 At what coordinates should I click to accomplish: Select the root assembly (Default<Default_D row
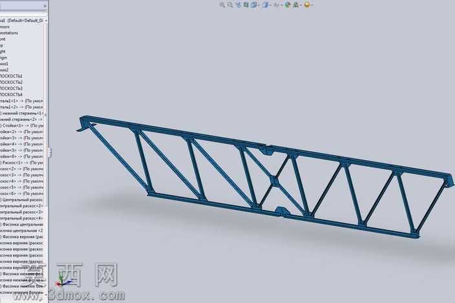[x=21, y=21]
